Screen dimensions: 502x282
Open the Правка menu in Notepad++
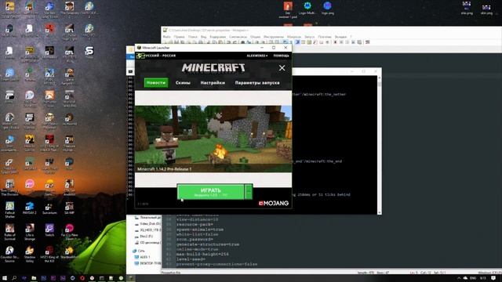(179, 37)
